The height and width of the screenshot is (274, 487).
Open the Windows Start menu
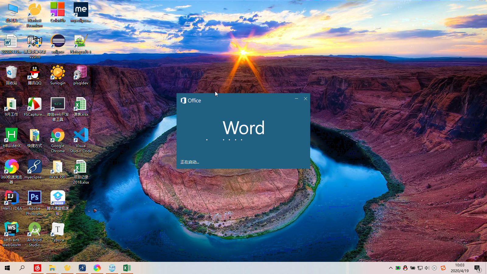pyautogui.click(x=7, y=268)
